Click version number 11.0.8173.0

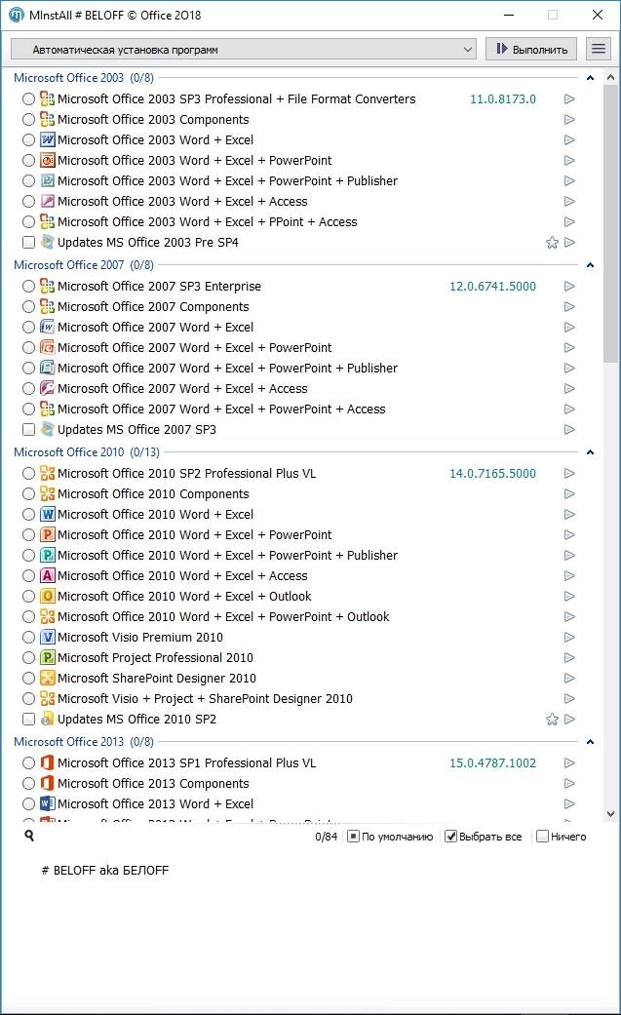click(x=502, y=99)
